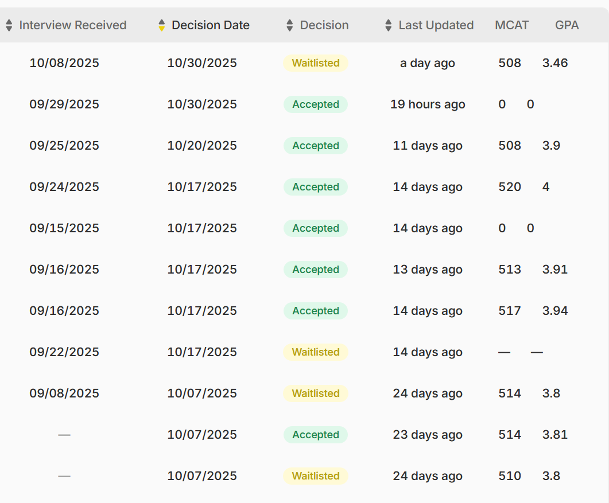Click the GPA column header
The image size is (609, 503).
pos(567,25)
